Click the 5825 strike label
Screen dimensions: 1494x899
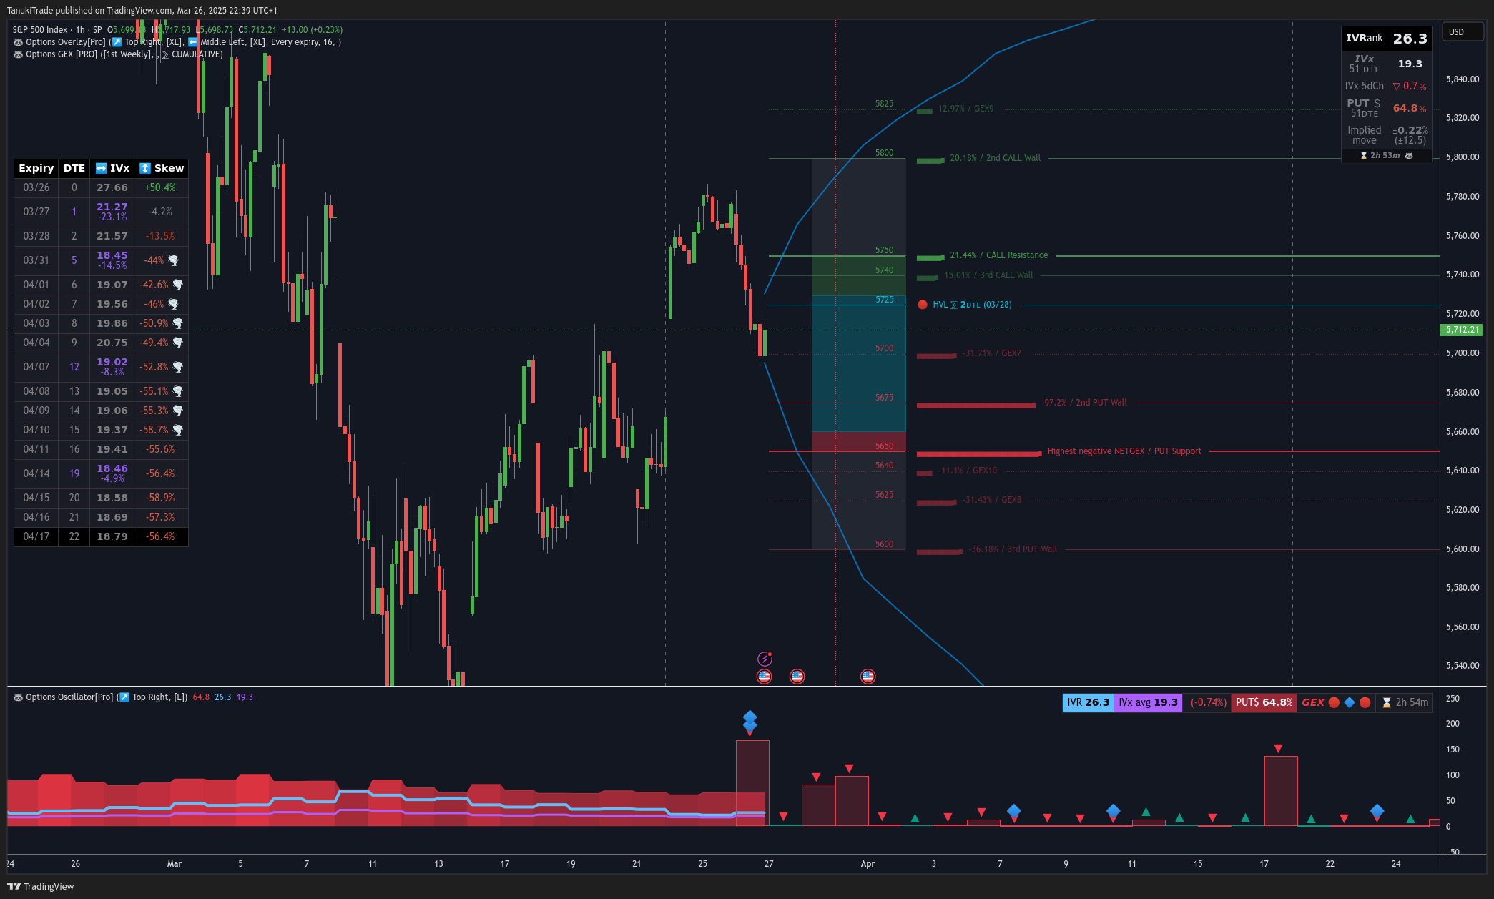tap(885, 104)
